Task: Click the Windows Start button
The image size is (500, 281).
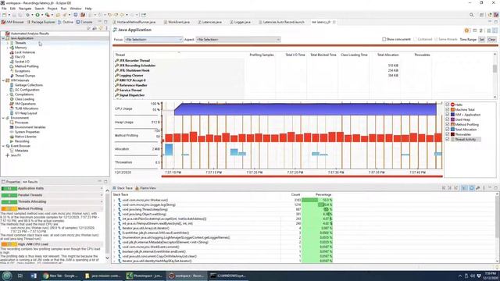Action: (7, 276)
